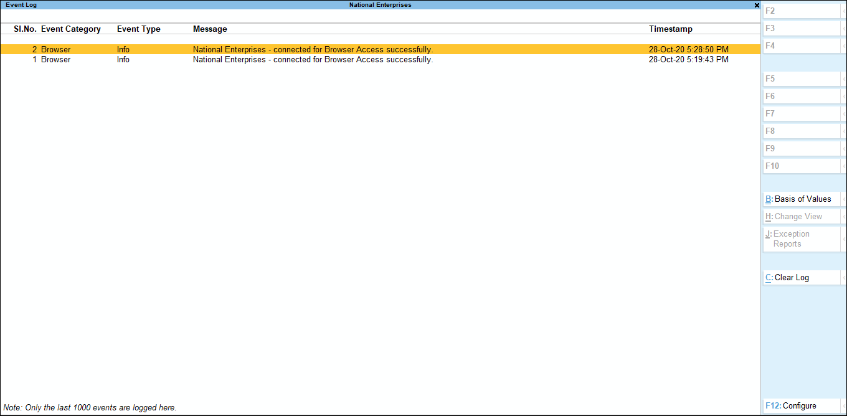Click the F10 button in the right panel
The width and height of the screenshot is (847, 416).
(802, 166)
